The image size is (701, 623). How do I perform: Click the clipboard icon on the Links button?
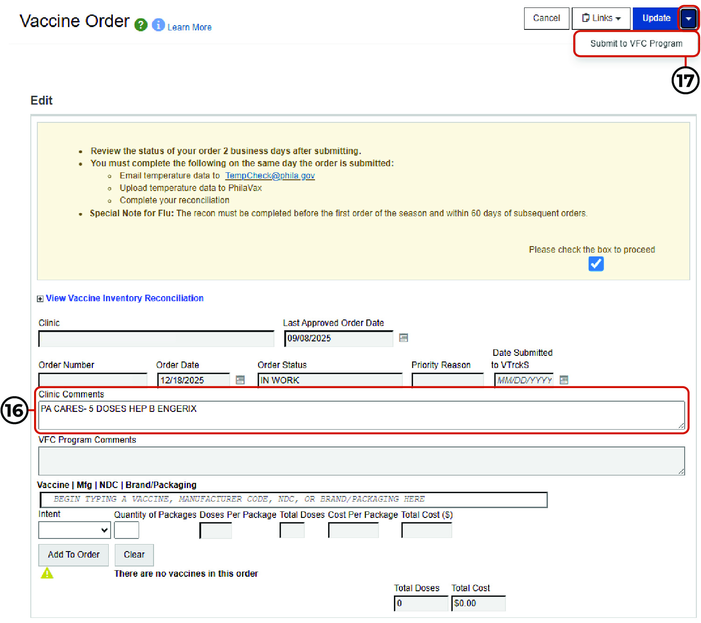(x=586, y=18)
